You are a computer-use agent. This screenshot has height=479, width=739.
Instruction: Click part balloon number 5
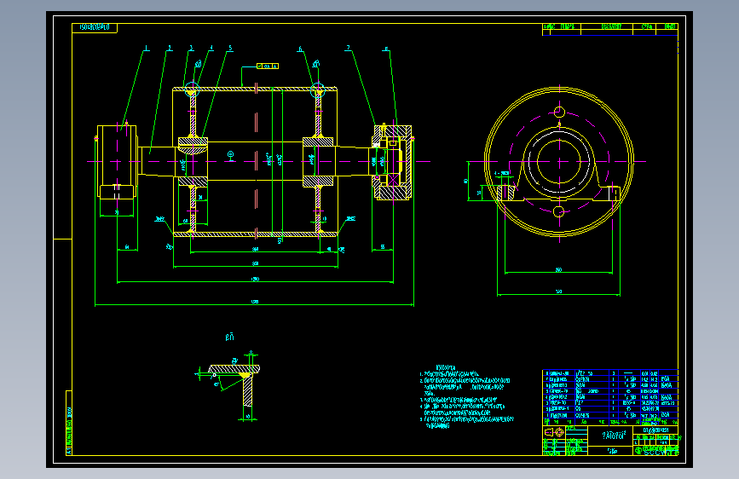point(230,48)
